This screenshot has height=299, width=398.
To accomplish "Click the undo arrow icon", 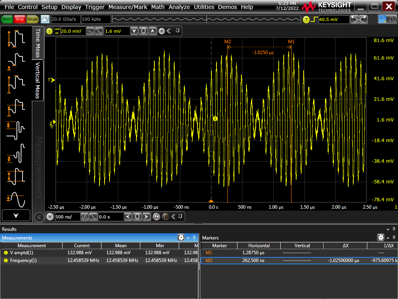I will pos(354,19).
